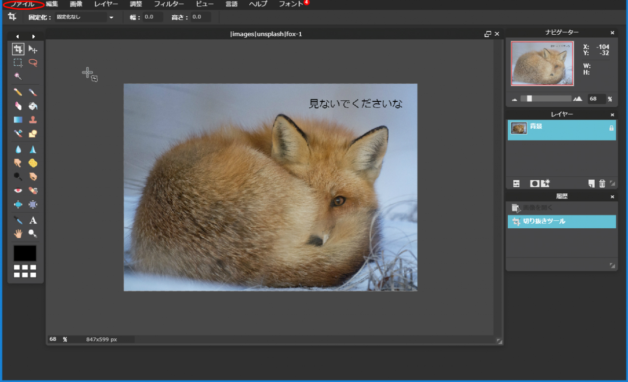Open the 編集 menu
Image resolution: width=628 pixels, height=382 pixels.
pyautogui.click(x=52, y=4)
